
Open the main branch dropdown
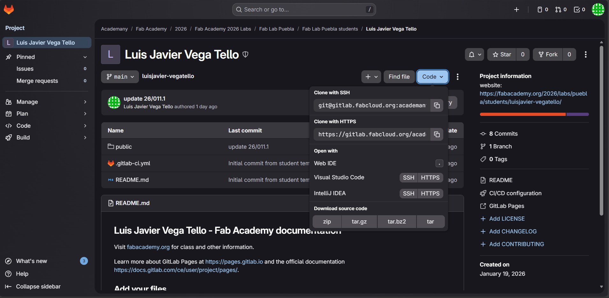click(x=120, y=76)
